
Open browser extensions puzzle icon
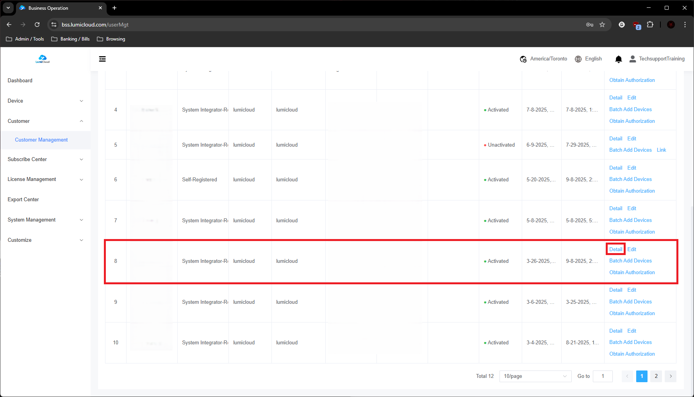coord(650,25)
